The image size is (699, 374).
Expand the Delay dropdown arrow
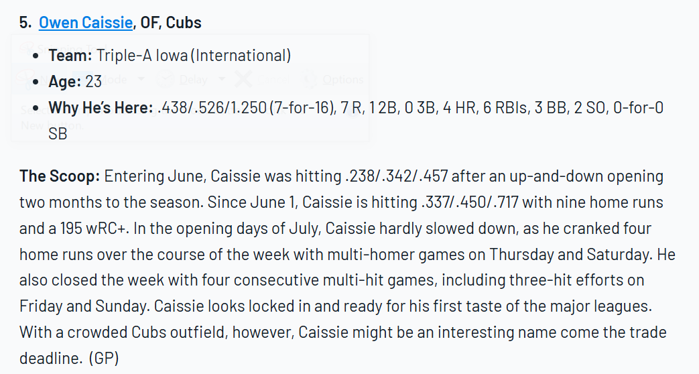(x=222, y=79)
